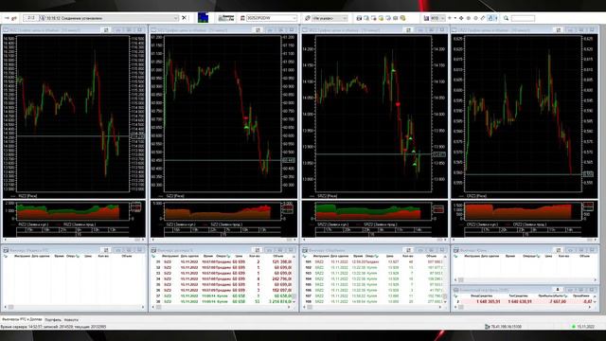Click the SiZ2 chart window settings icon
The image size is (606, 341).
(x=258, y=29)
